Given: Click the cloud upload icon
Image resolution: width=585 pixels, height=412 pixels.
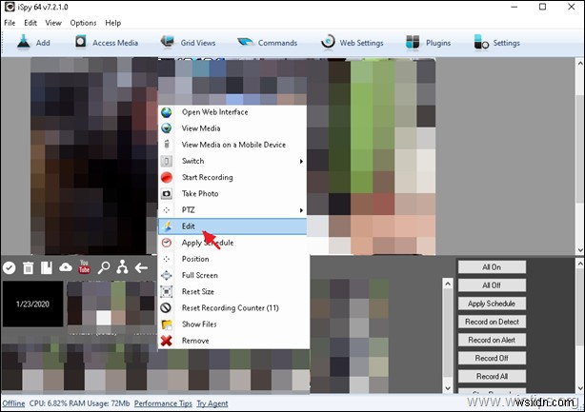Looking at the screenshot, I should [66, 267].
